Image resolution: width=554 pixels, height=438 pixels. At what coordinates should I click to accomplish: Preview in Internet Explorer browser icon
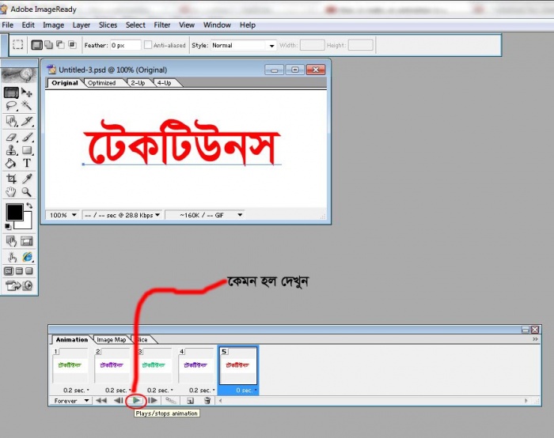[27, 257]
